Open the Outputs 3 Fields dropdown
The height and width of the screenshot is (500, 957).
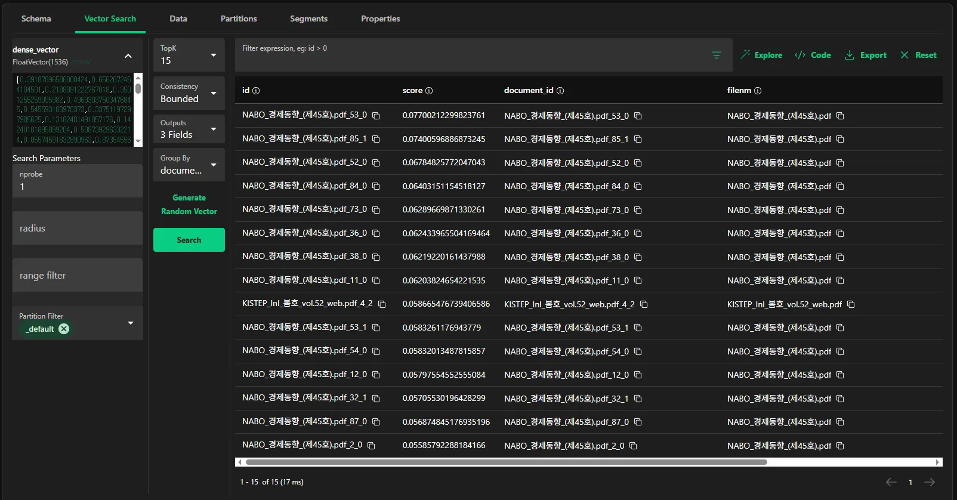[x=189, y=129]
